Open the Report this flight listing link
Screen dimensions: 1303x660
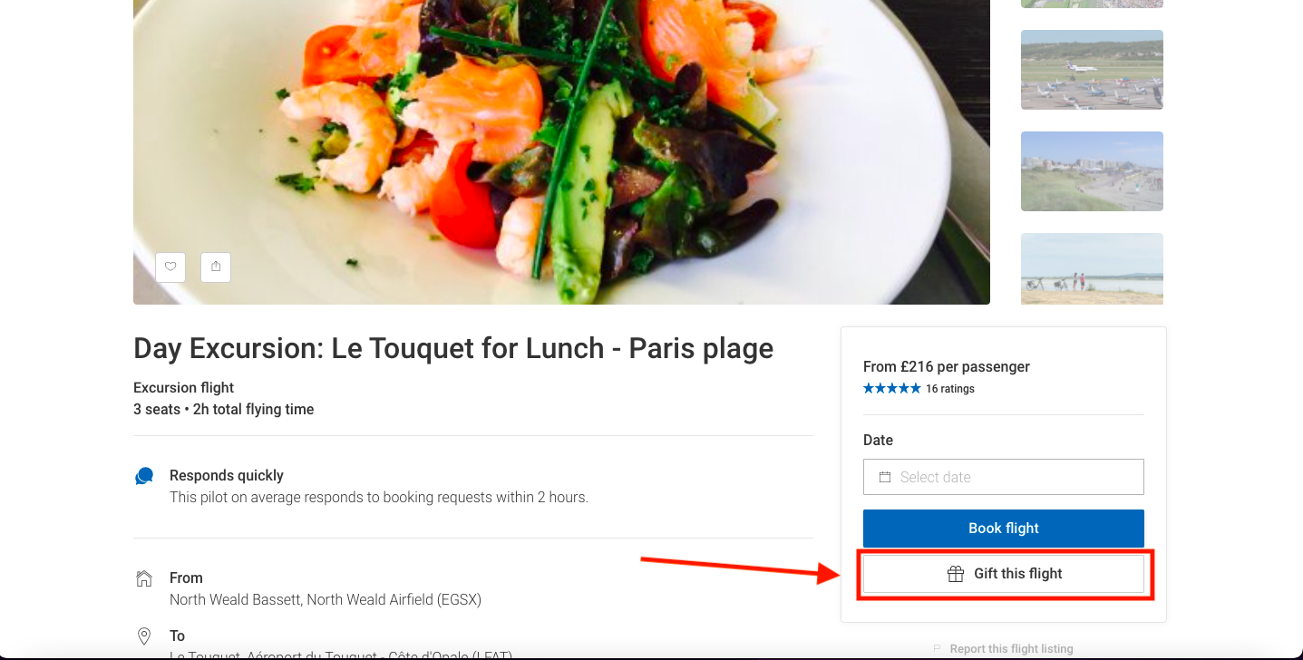pyautogui.click(x=1011, y=649)
